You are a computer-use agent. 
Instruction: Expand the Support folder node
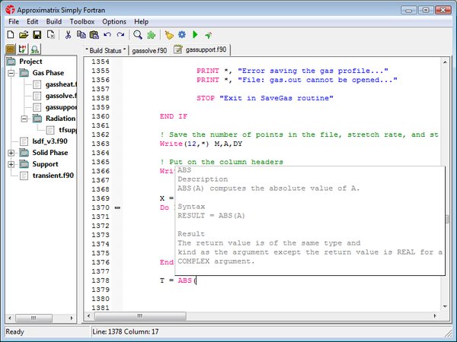tap(11, 164)
